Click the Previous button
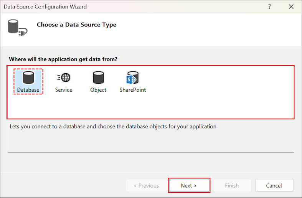The height and width of the screenshot is (198, 302). 146,186
